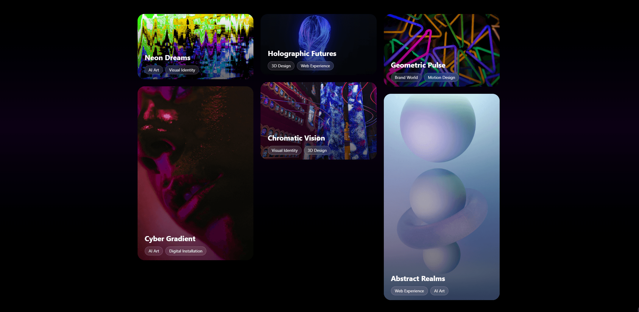
Task: Select the AI Art tag under Neon Dreams
Action: pyautogui.click(x=154, y=70)
